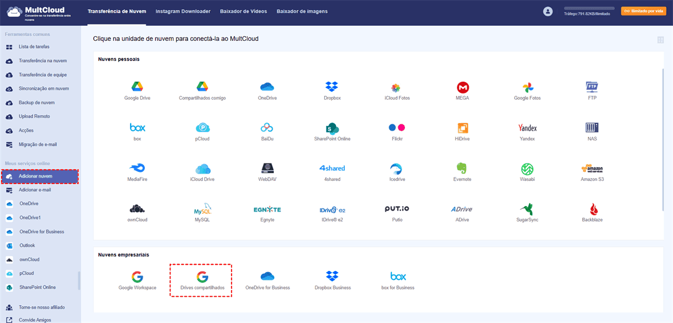Open the Baixador de Vídeos tab
The width and height of the screenshot is (673, 323).
click(x=243, y=11)
